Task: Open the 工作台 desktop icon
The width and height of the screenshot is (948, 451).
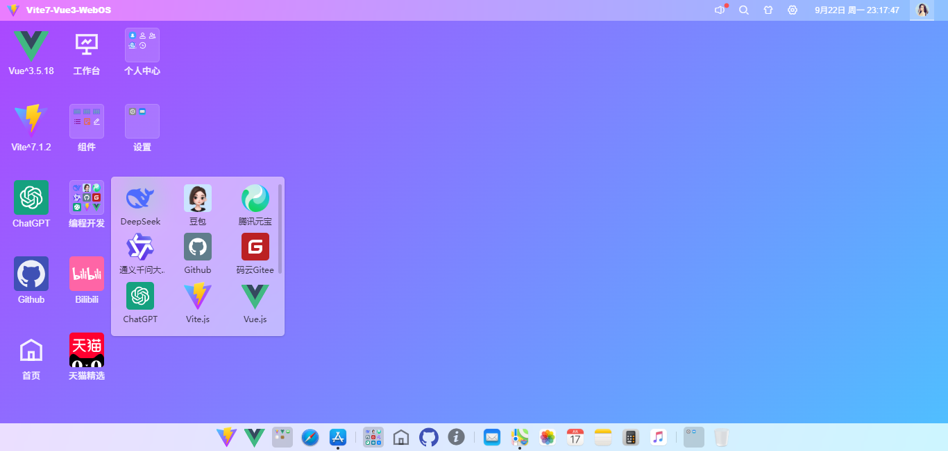Action: [87, 52]
